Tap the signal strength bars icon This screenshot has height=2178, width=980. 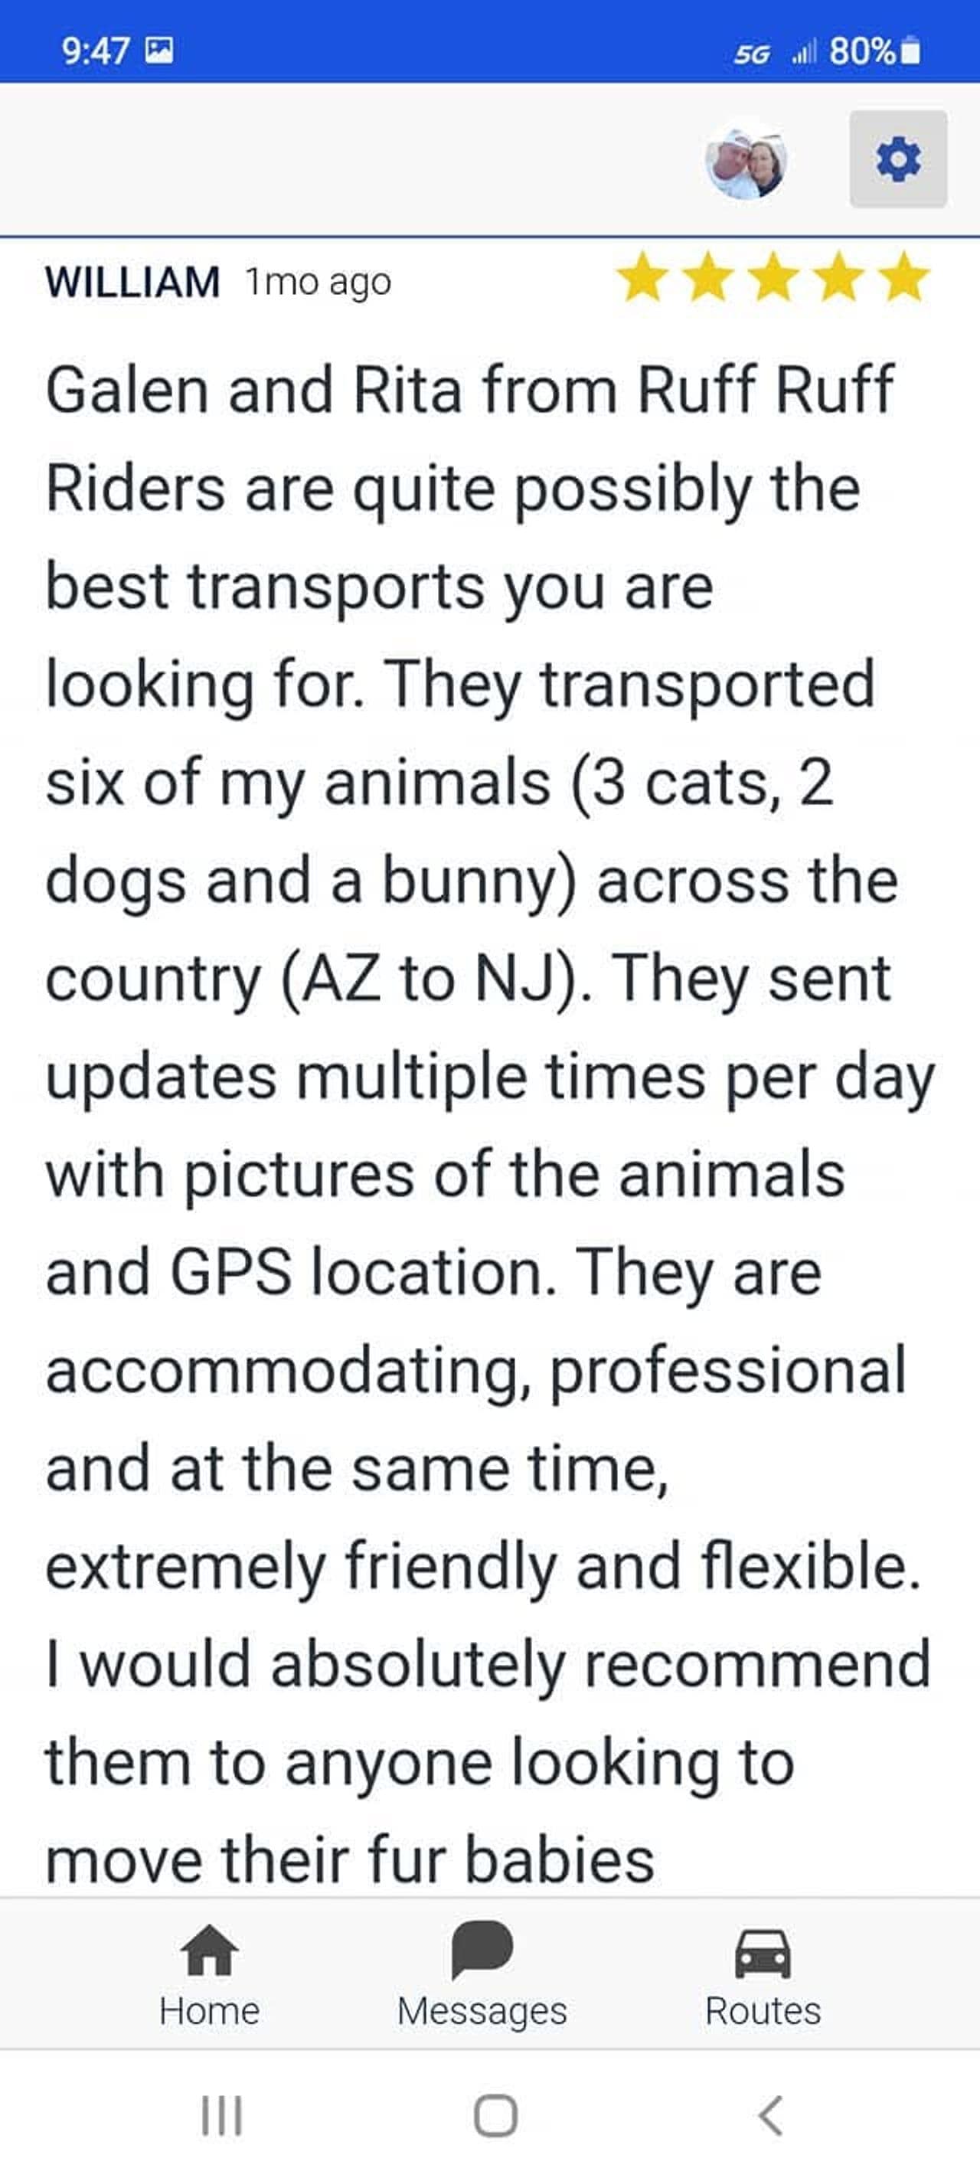[x=803, y=54]
